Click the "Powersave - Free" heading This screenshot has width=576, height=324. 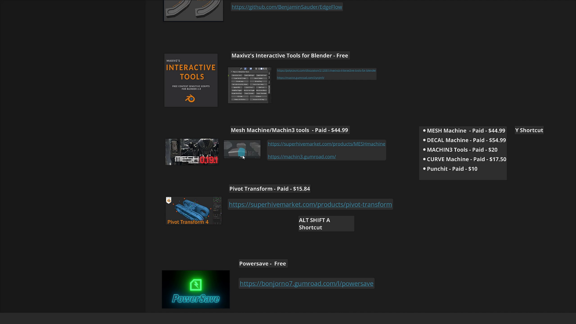click(x=263, y=264)
